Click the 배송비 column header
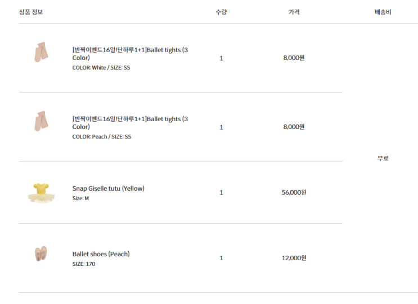The height and width of the screenshot is (304, 418). [383, 12]
